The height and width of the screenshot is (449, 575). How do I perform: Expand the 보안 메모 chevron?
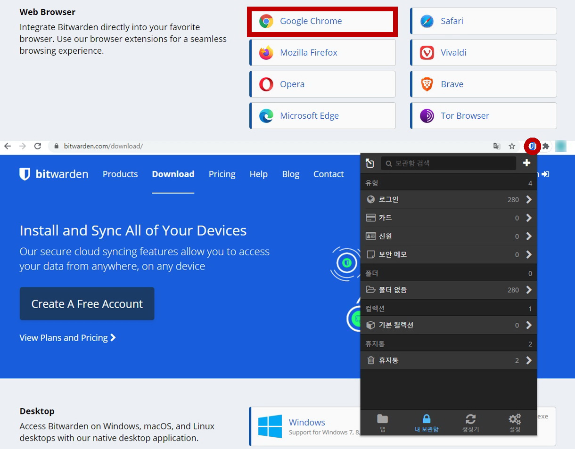tap(529, 254)
